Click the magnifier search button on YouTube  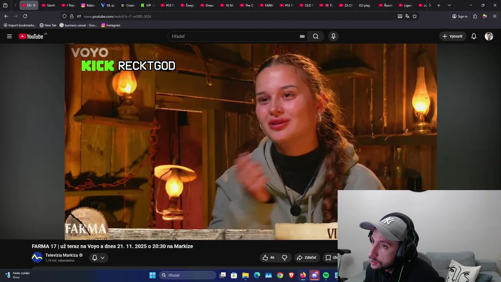[316, 36]
